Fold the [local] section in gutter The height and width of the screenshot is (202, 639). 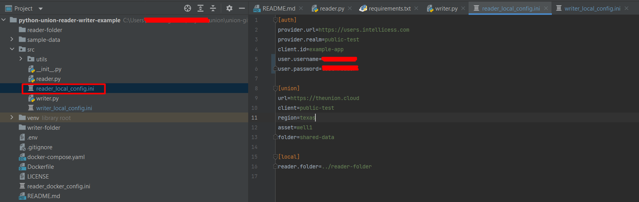275,157
